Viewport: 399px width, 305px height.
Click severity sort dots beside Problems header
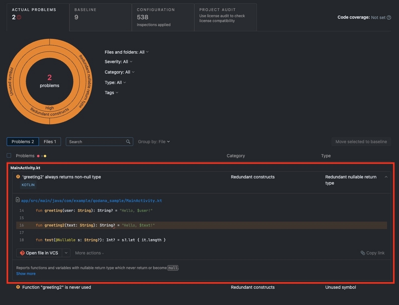point(42,156)
